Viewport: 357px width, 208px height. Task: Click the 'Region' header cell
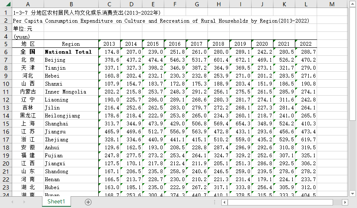coord(71,44)
